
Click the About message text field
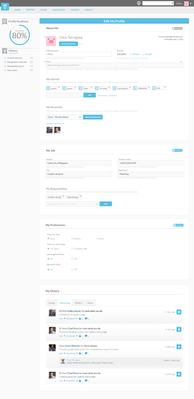(115, 65)
